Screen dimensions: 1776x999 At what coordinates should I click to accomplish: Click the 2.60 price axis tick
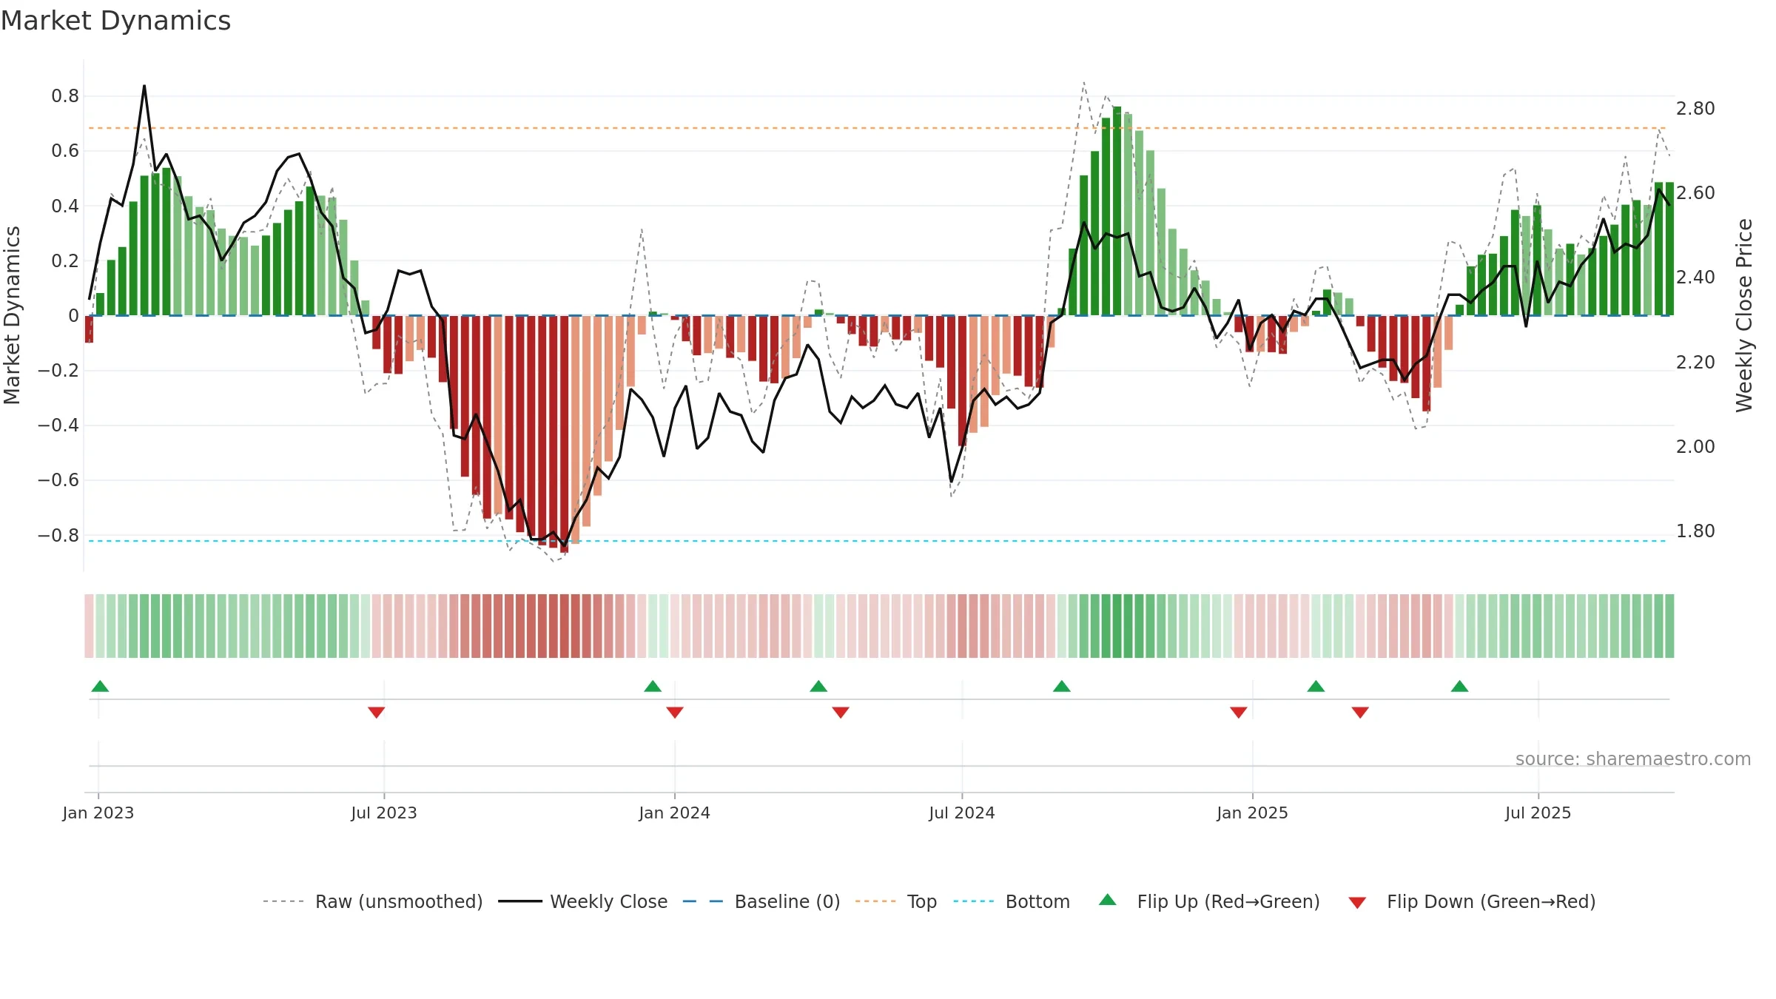(x=1695, y=193)
